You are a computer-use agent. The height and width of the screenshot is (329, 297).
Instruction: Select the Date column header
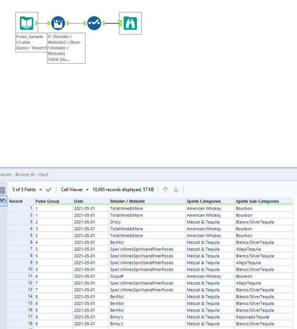point(79,201)
